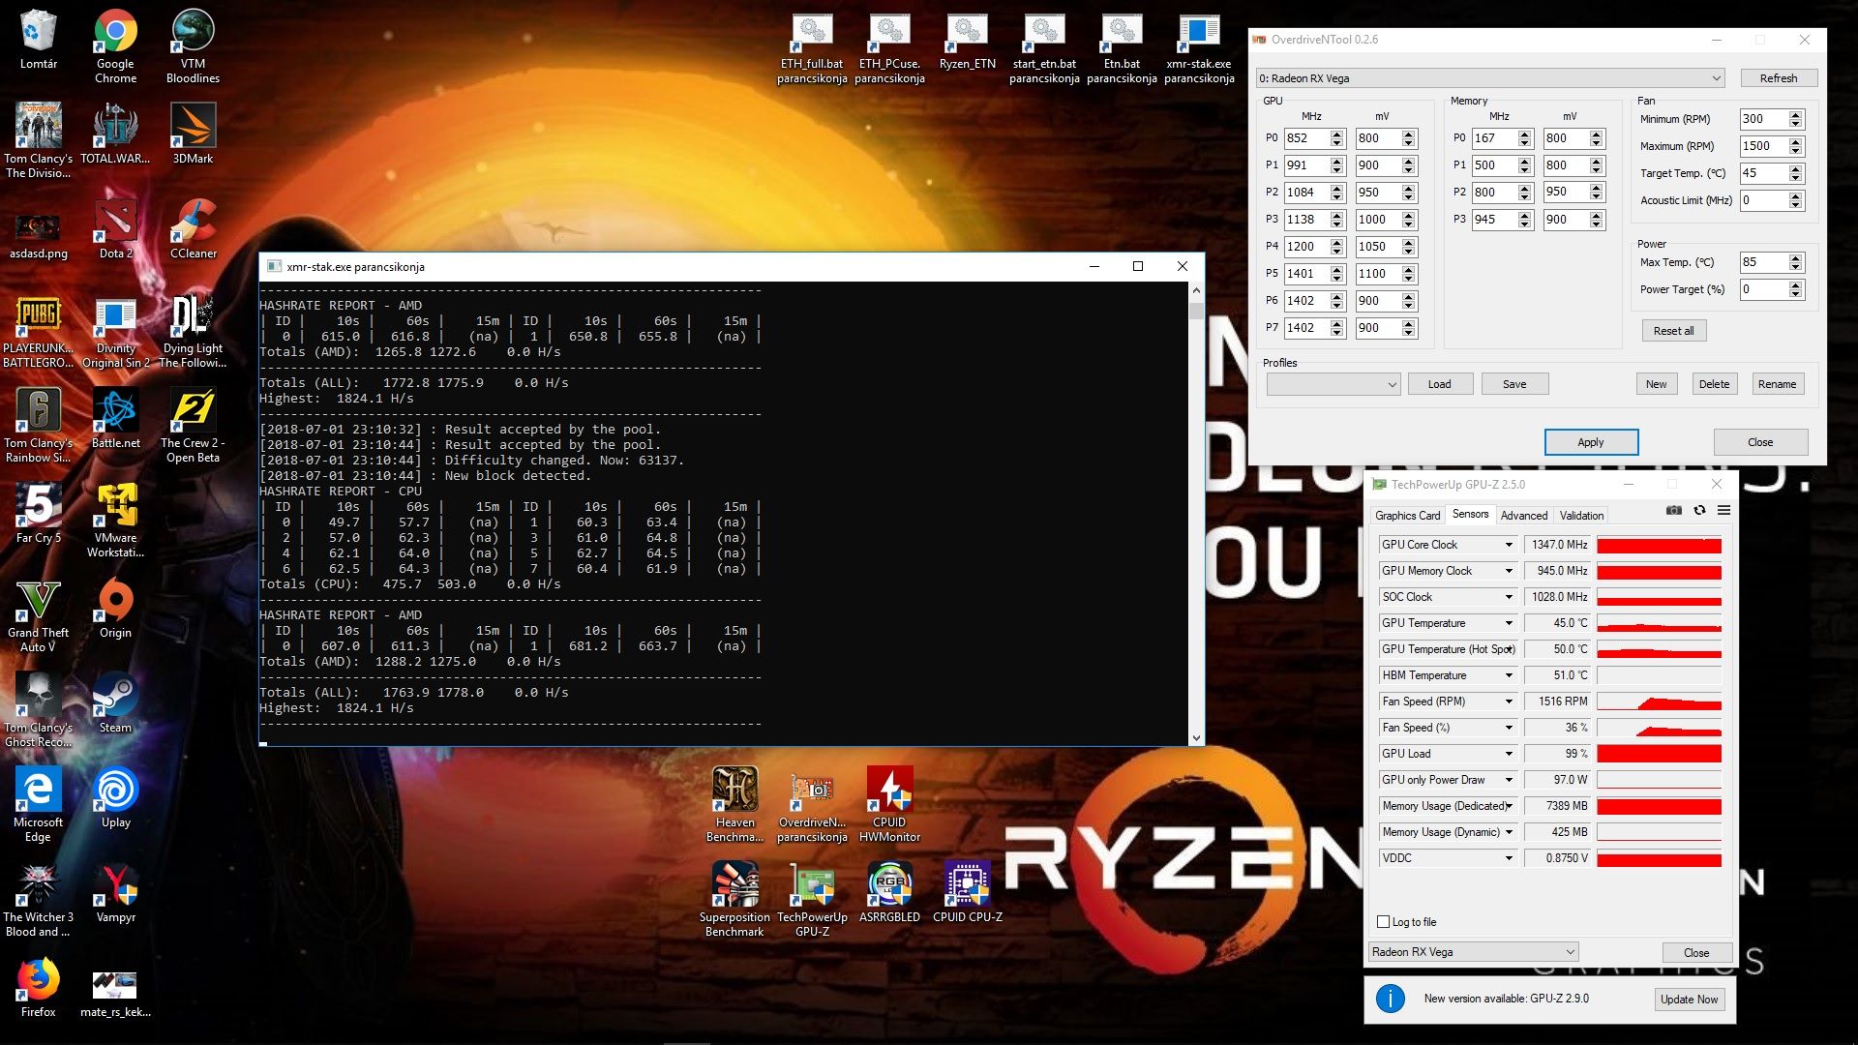Select the Uplay desktop icon
The image size is (1858, 1045).
(x=115, y=797)
